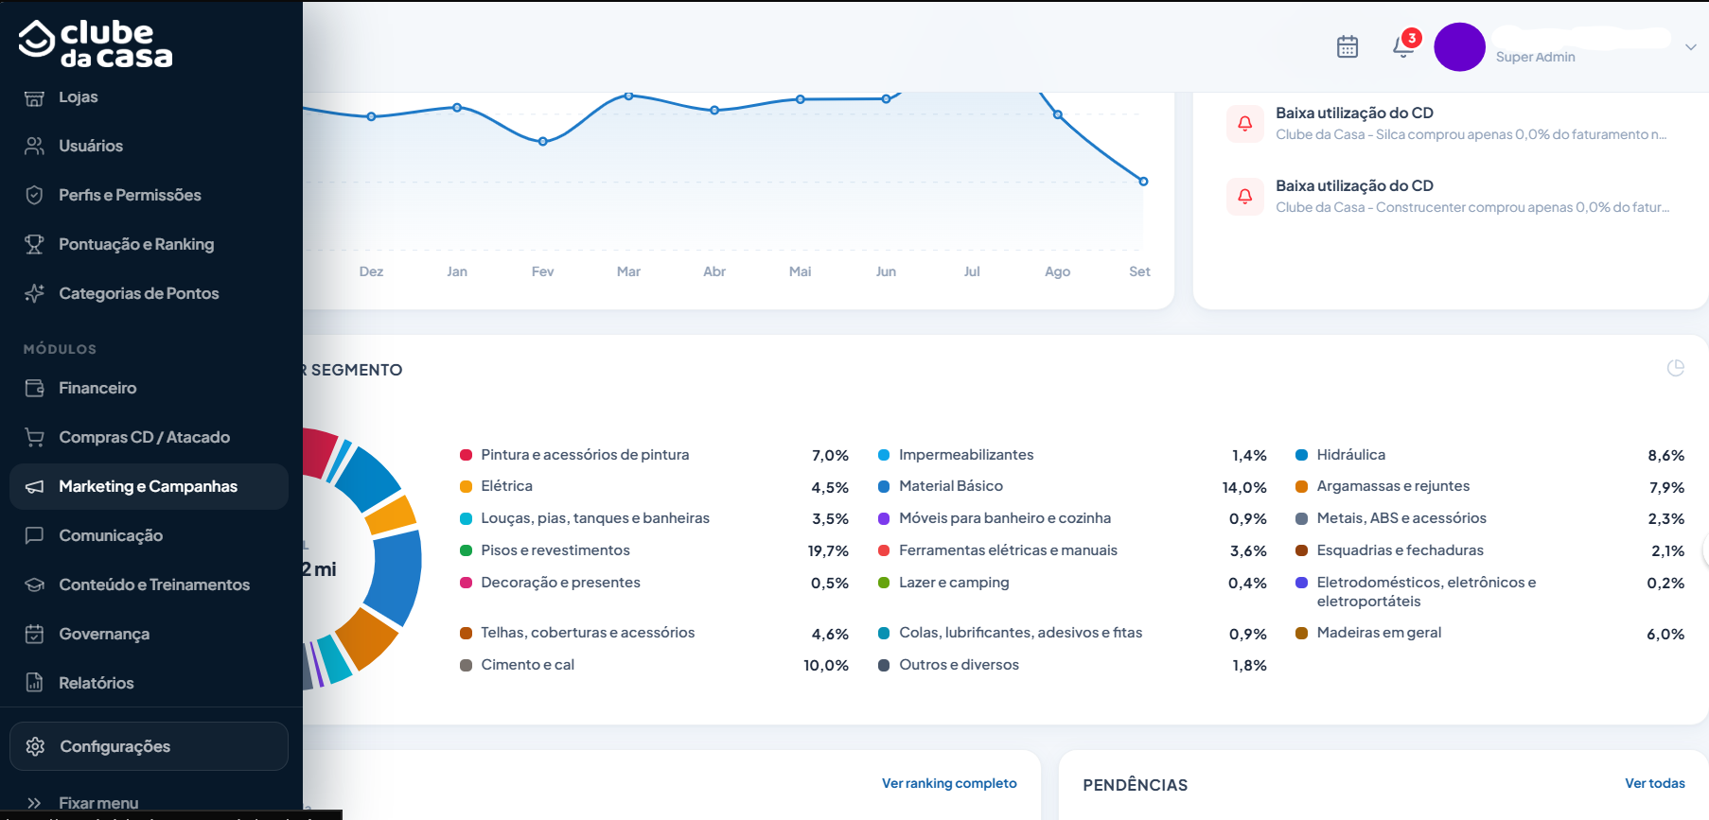
Task: Select Cimento e cal legend entry
Action: (x=654, y=665)
